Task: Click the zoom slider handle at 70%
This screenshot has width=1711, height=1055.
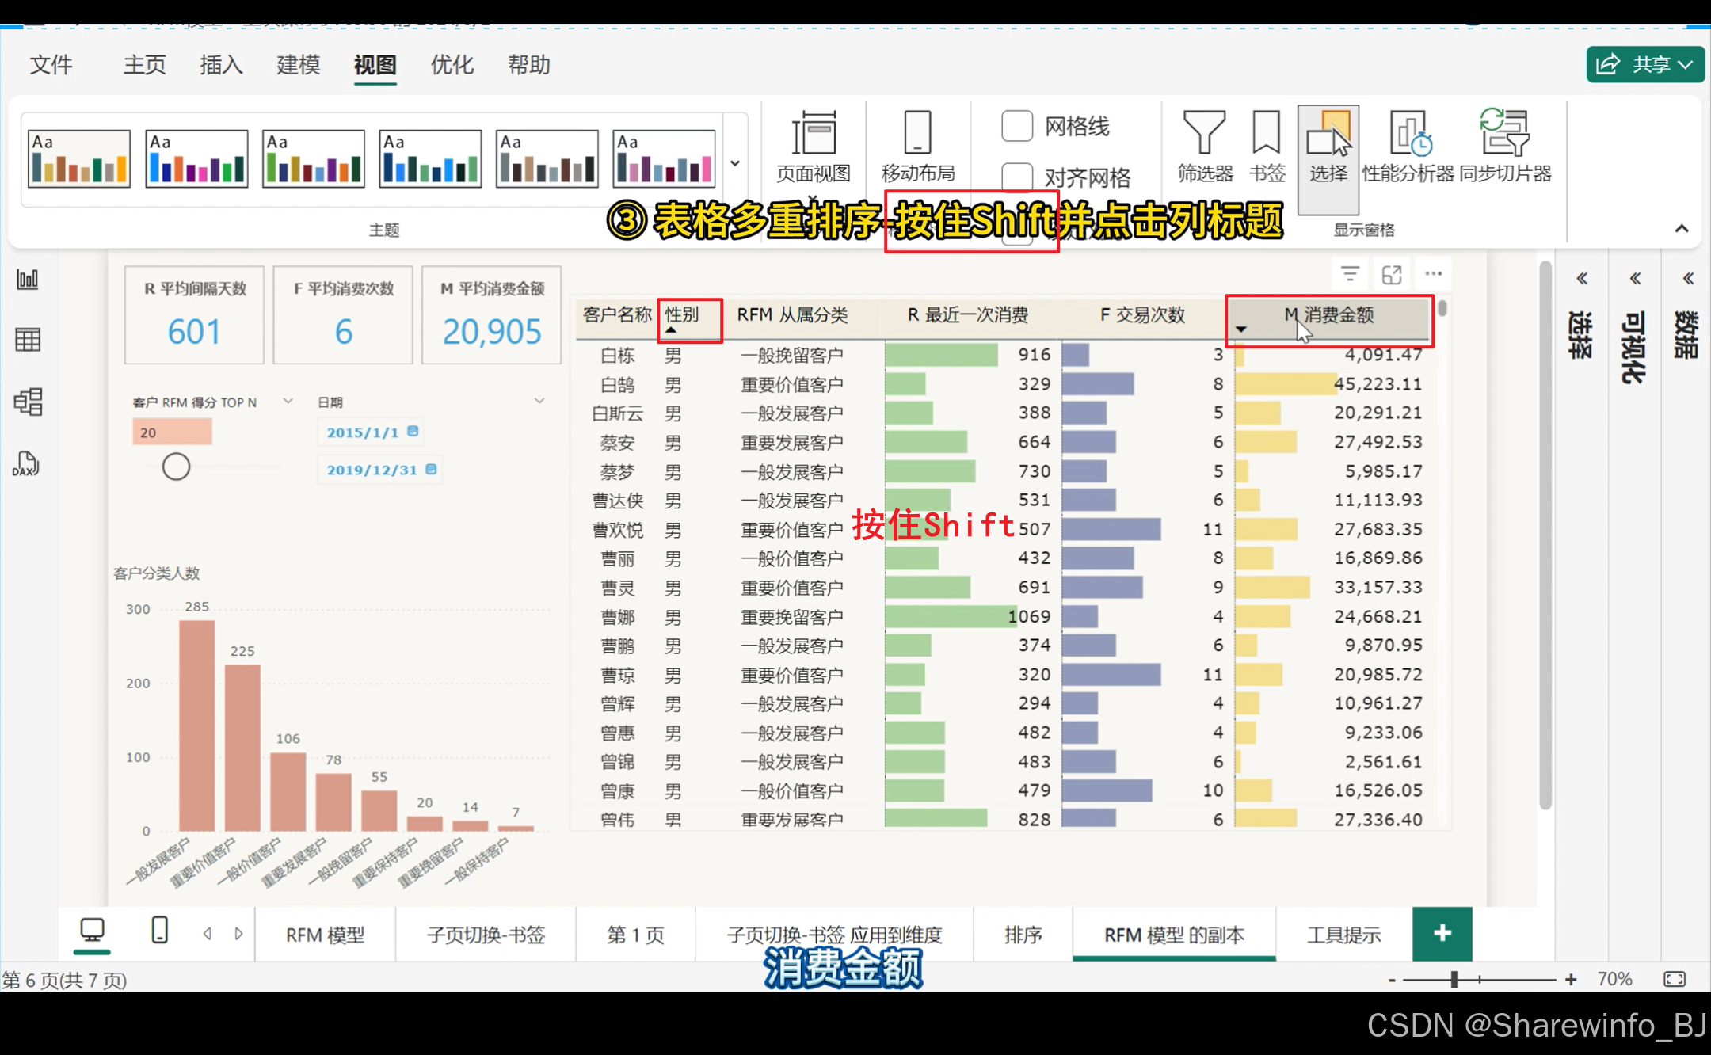Action: pyautogui.click(x=1454, y=980)
